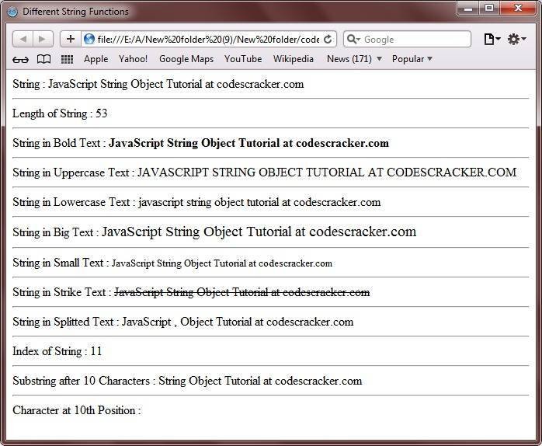Image resolution: width=542 pixels, height=446 pixels.
Task: Add bookmark with the plus button
Action: point(71,39)
